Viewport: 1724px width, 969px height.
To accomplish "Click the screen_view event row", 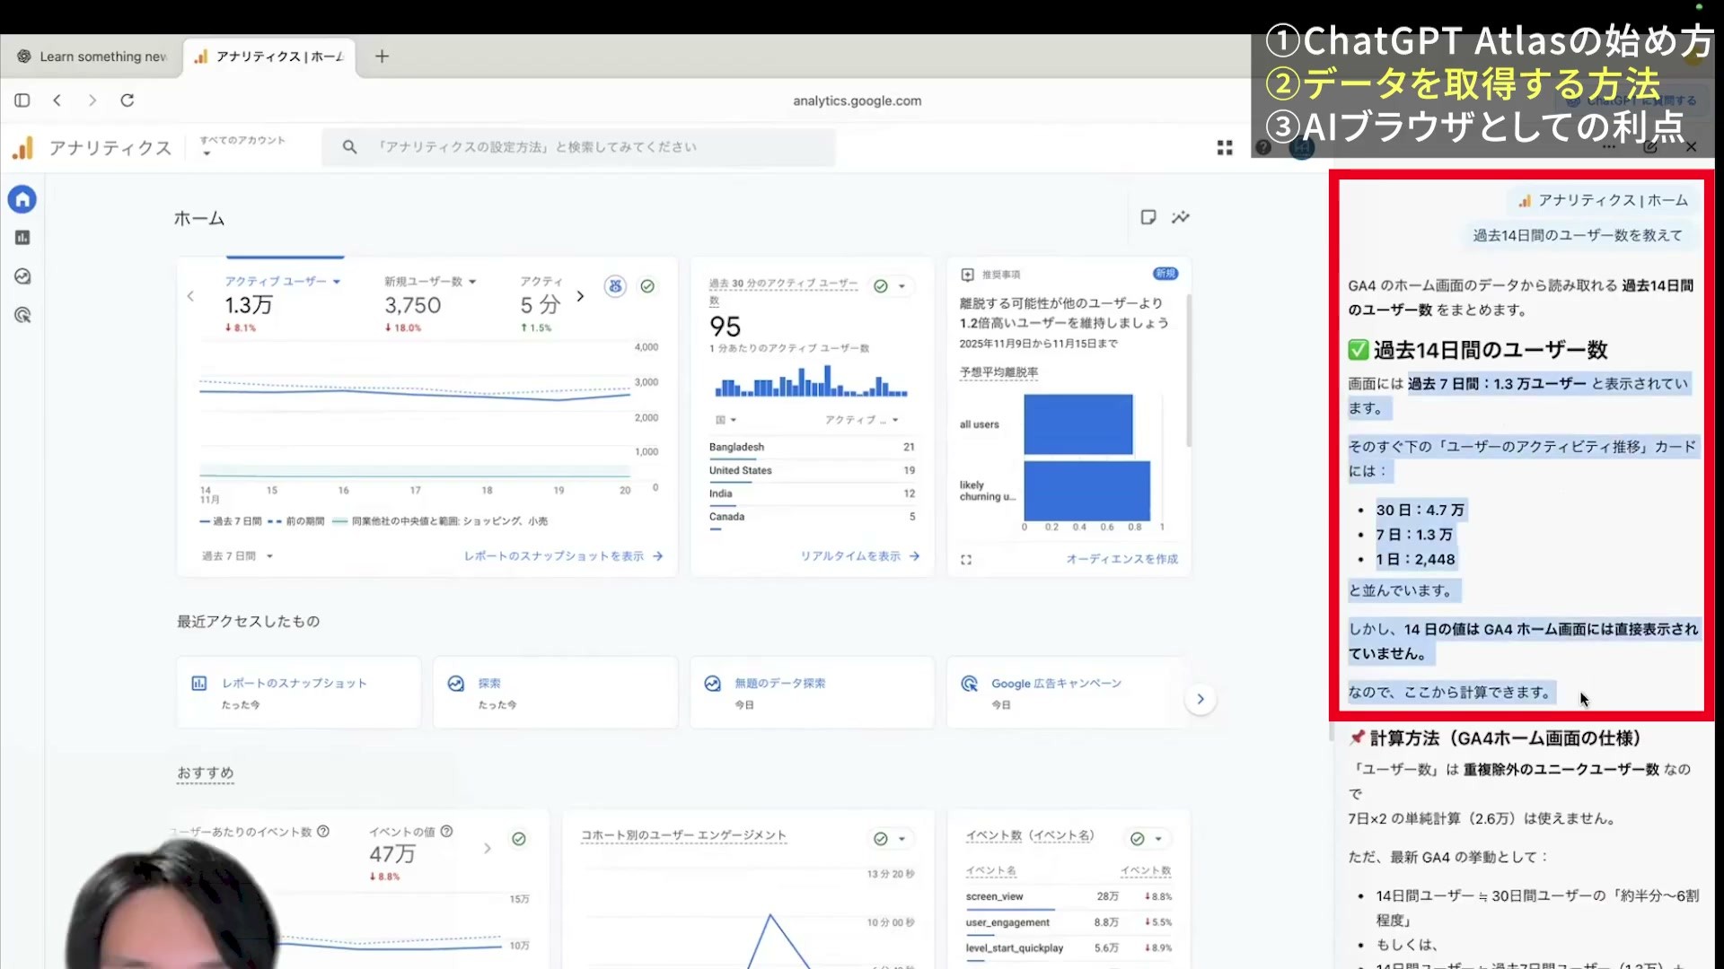I will (1069, 896).
